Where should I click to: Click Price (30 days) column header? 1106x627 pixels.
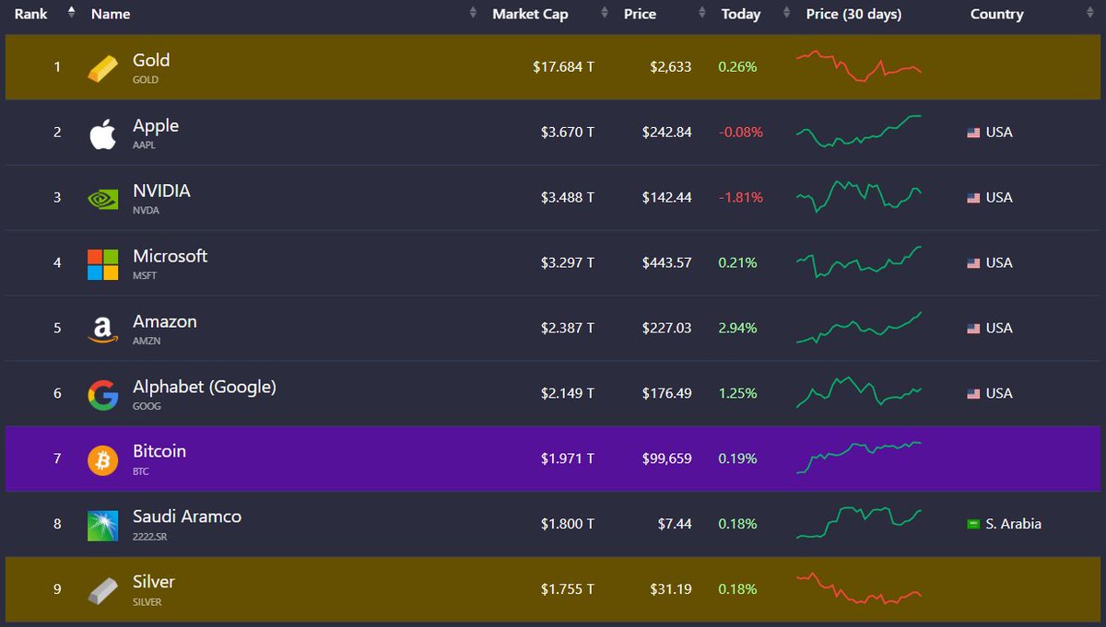853,14
